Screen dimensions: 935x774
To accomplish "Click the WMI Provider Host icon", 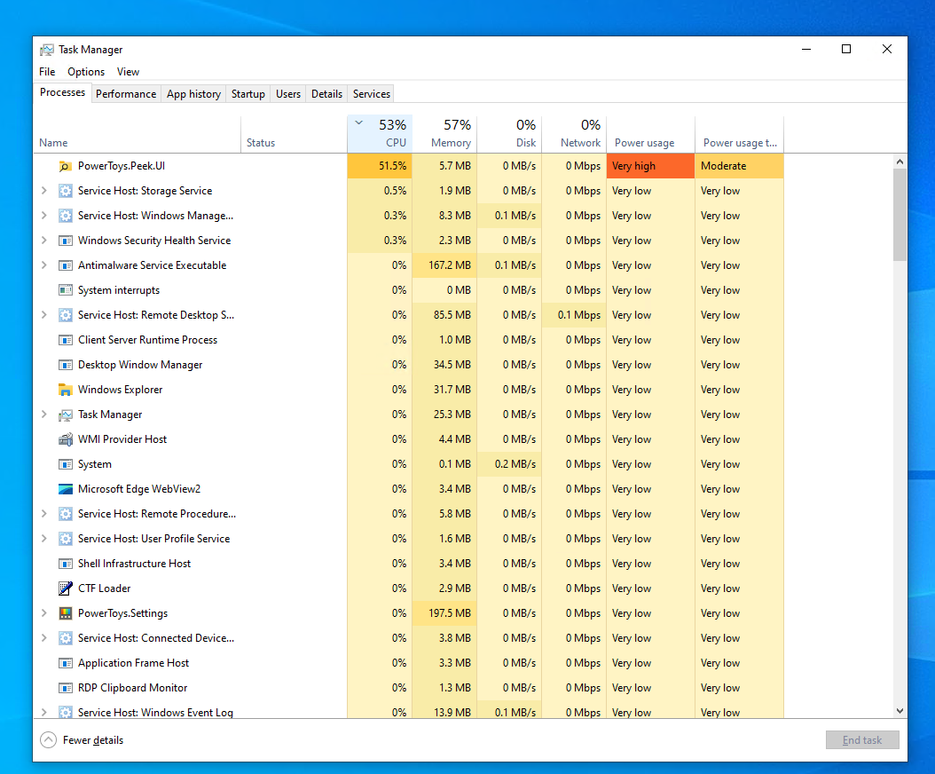I will (65, 438).
